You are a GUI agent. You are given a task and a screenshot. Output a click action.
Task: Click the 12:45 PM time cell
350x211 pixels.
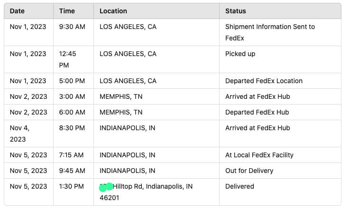[68, 59]
